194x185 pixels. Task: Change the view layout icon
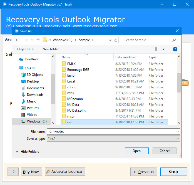(158, 49)
